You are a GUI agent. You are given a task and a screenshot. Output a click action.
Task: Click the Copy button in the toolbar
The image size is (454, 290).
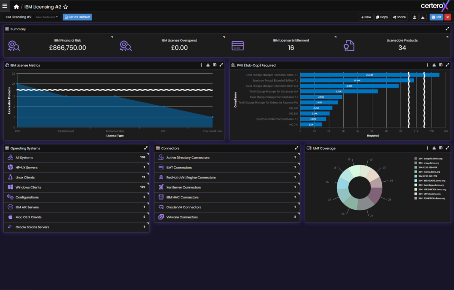click(382, 17)
